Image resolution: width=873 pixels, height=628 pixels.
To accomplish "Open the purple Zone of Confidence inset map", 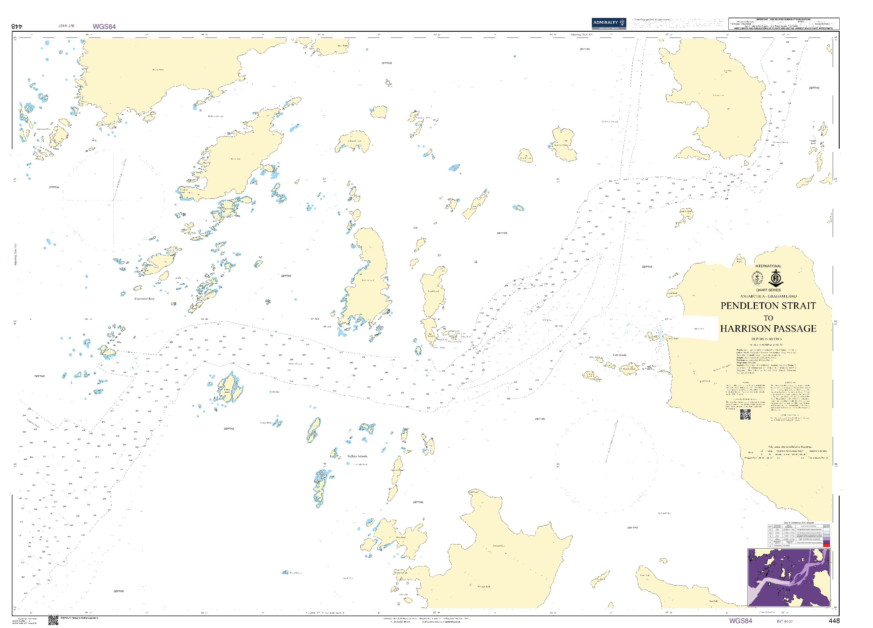I will [789, 577].
